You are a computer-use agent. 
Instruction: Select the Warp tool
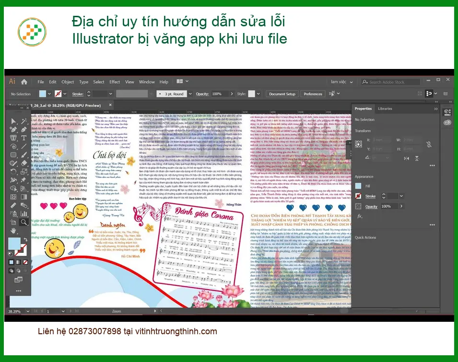pyautogui.click(x=13, y=180)
